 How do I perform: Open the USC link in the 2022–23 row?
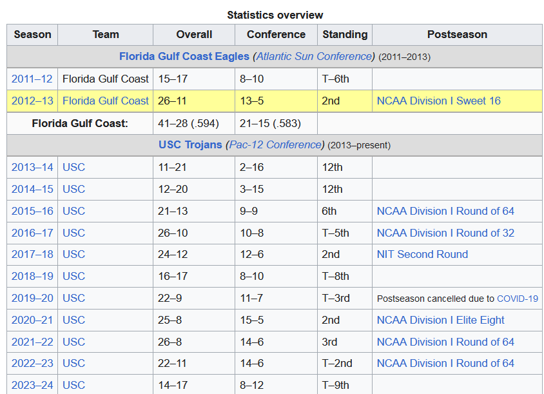[73, 363]
